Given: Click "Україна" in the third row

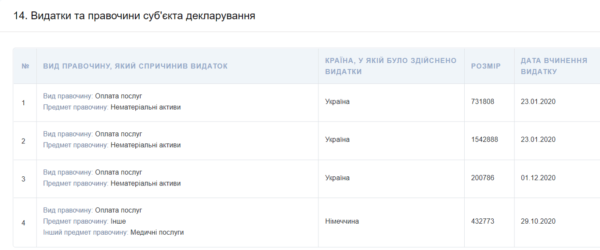Looking at the screenshot, I should 337,178.
